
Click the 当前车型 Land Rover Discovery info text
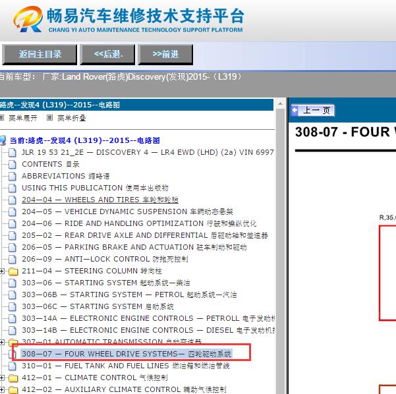[120, 76]
